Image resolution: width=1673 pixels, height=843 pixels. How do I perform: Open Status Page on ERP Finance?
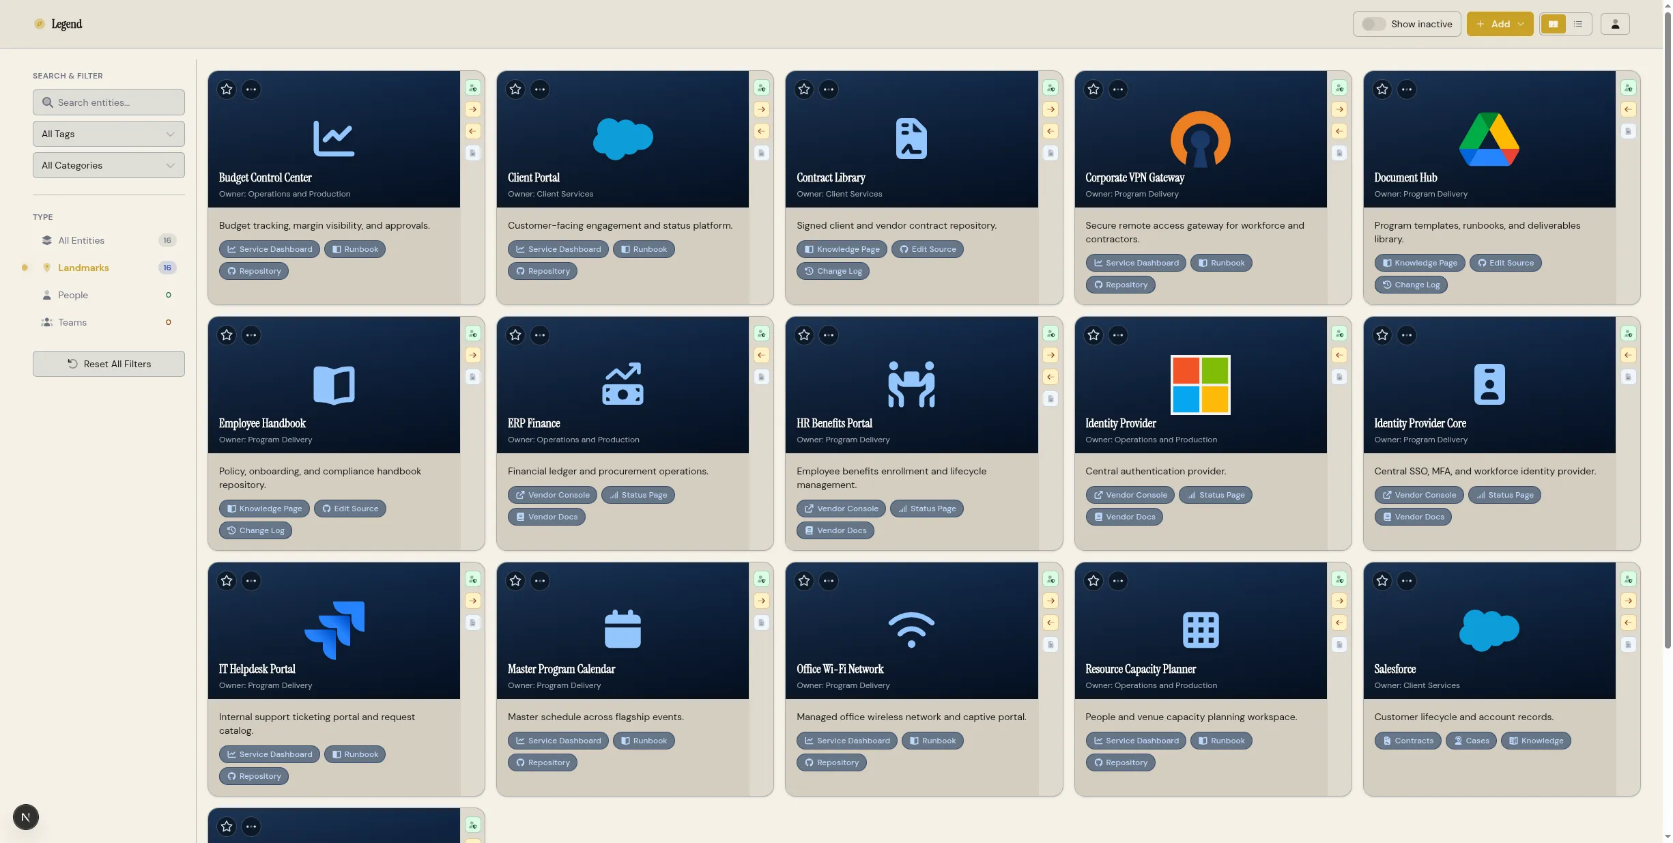[x=638, y=495]
